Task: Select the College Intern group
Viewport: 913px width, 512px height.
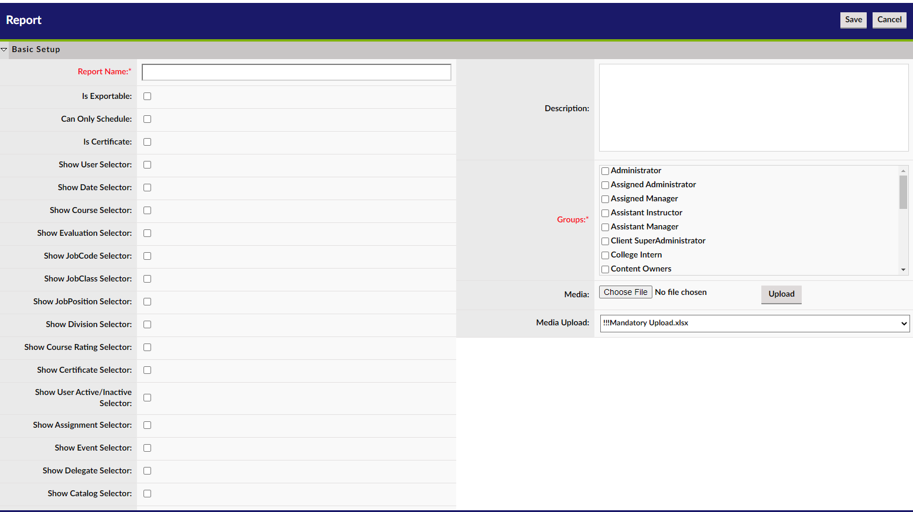Action: pos(606,256)
